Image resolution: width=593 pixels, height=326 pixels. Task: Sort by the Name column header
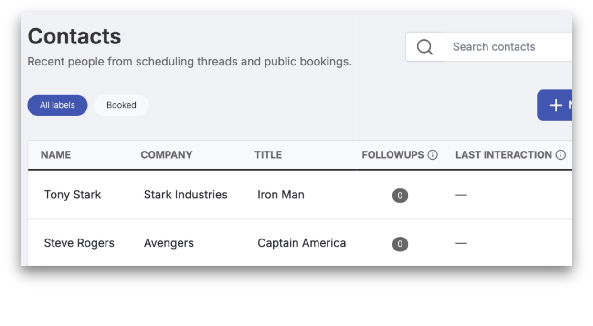tap(56, 155)
